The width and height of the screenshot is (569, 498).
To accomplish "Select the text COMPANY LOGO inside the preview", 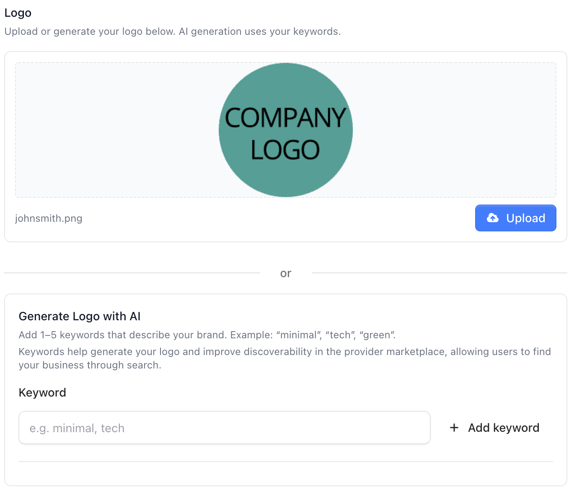I will coord(285,130).
